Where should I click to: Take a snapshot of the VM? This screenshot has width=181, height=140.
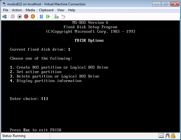click(56, 17)
